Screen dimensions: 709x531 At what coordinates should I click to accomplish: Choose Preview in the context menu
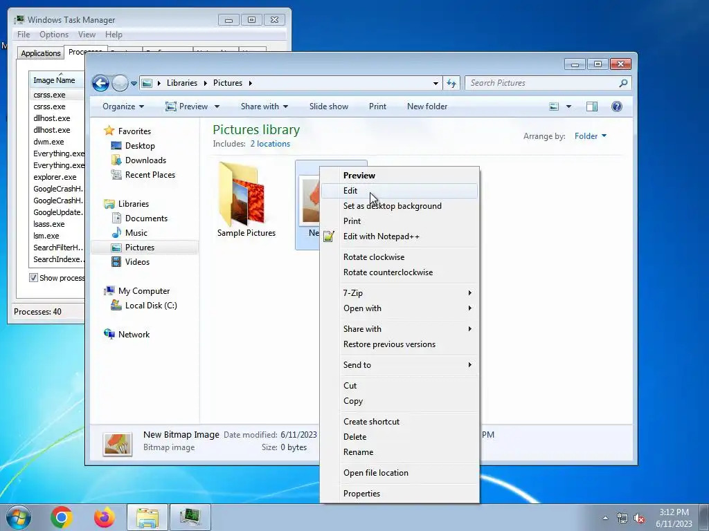click(400, 176)
